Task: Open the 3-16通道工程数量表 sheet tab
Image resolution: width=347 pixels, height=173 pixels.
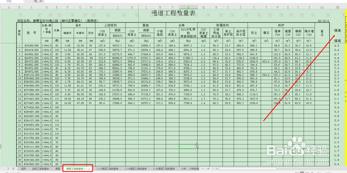Action: pos(164,169)
